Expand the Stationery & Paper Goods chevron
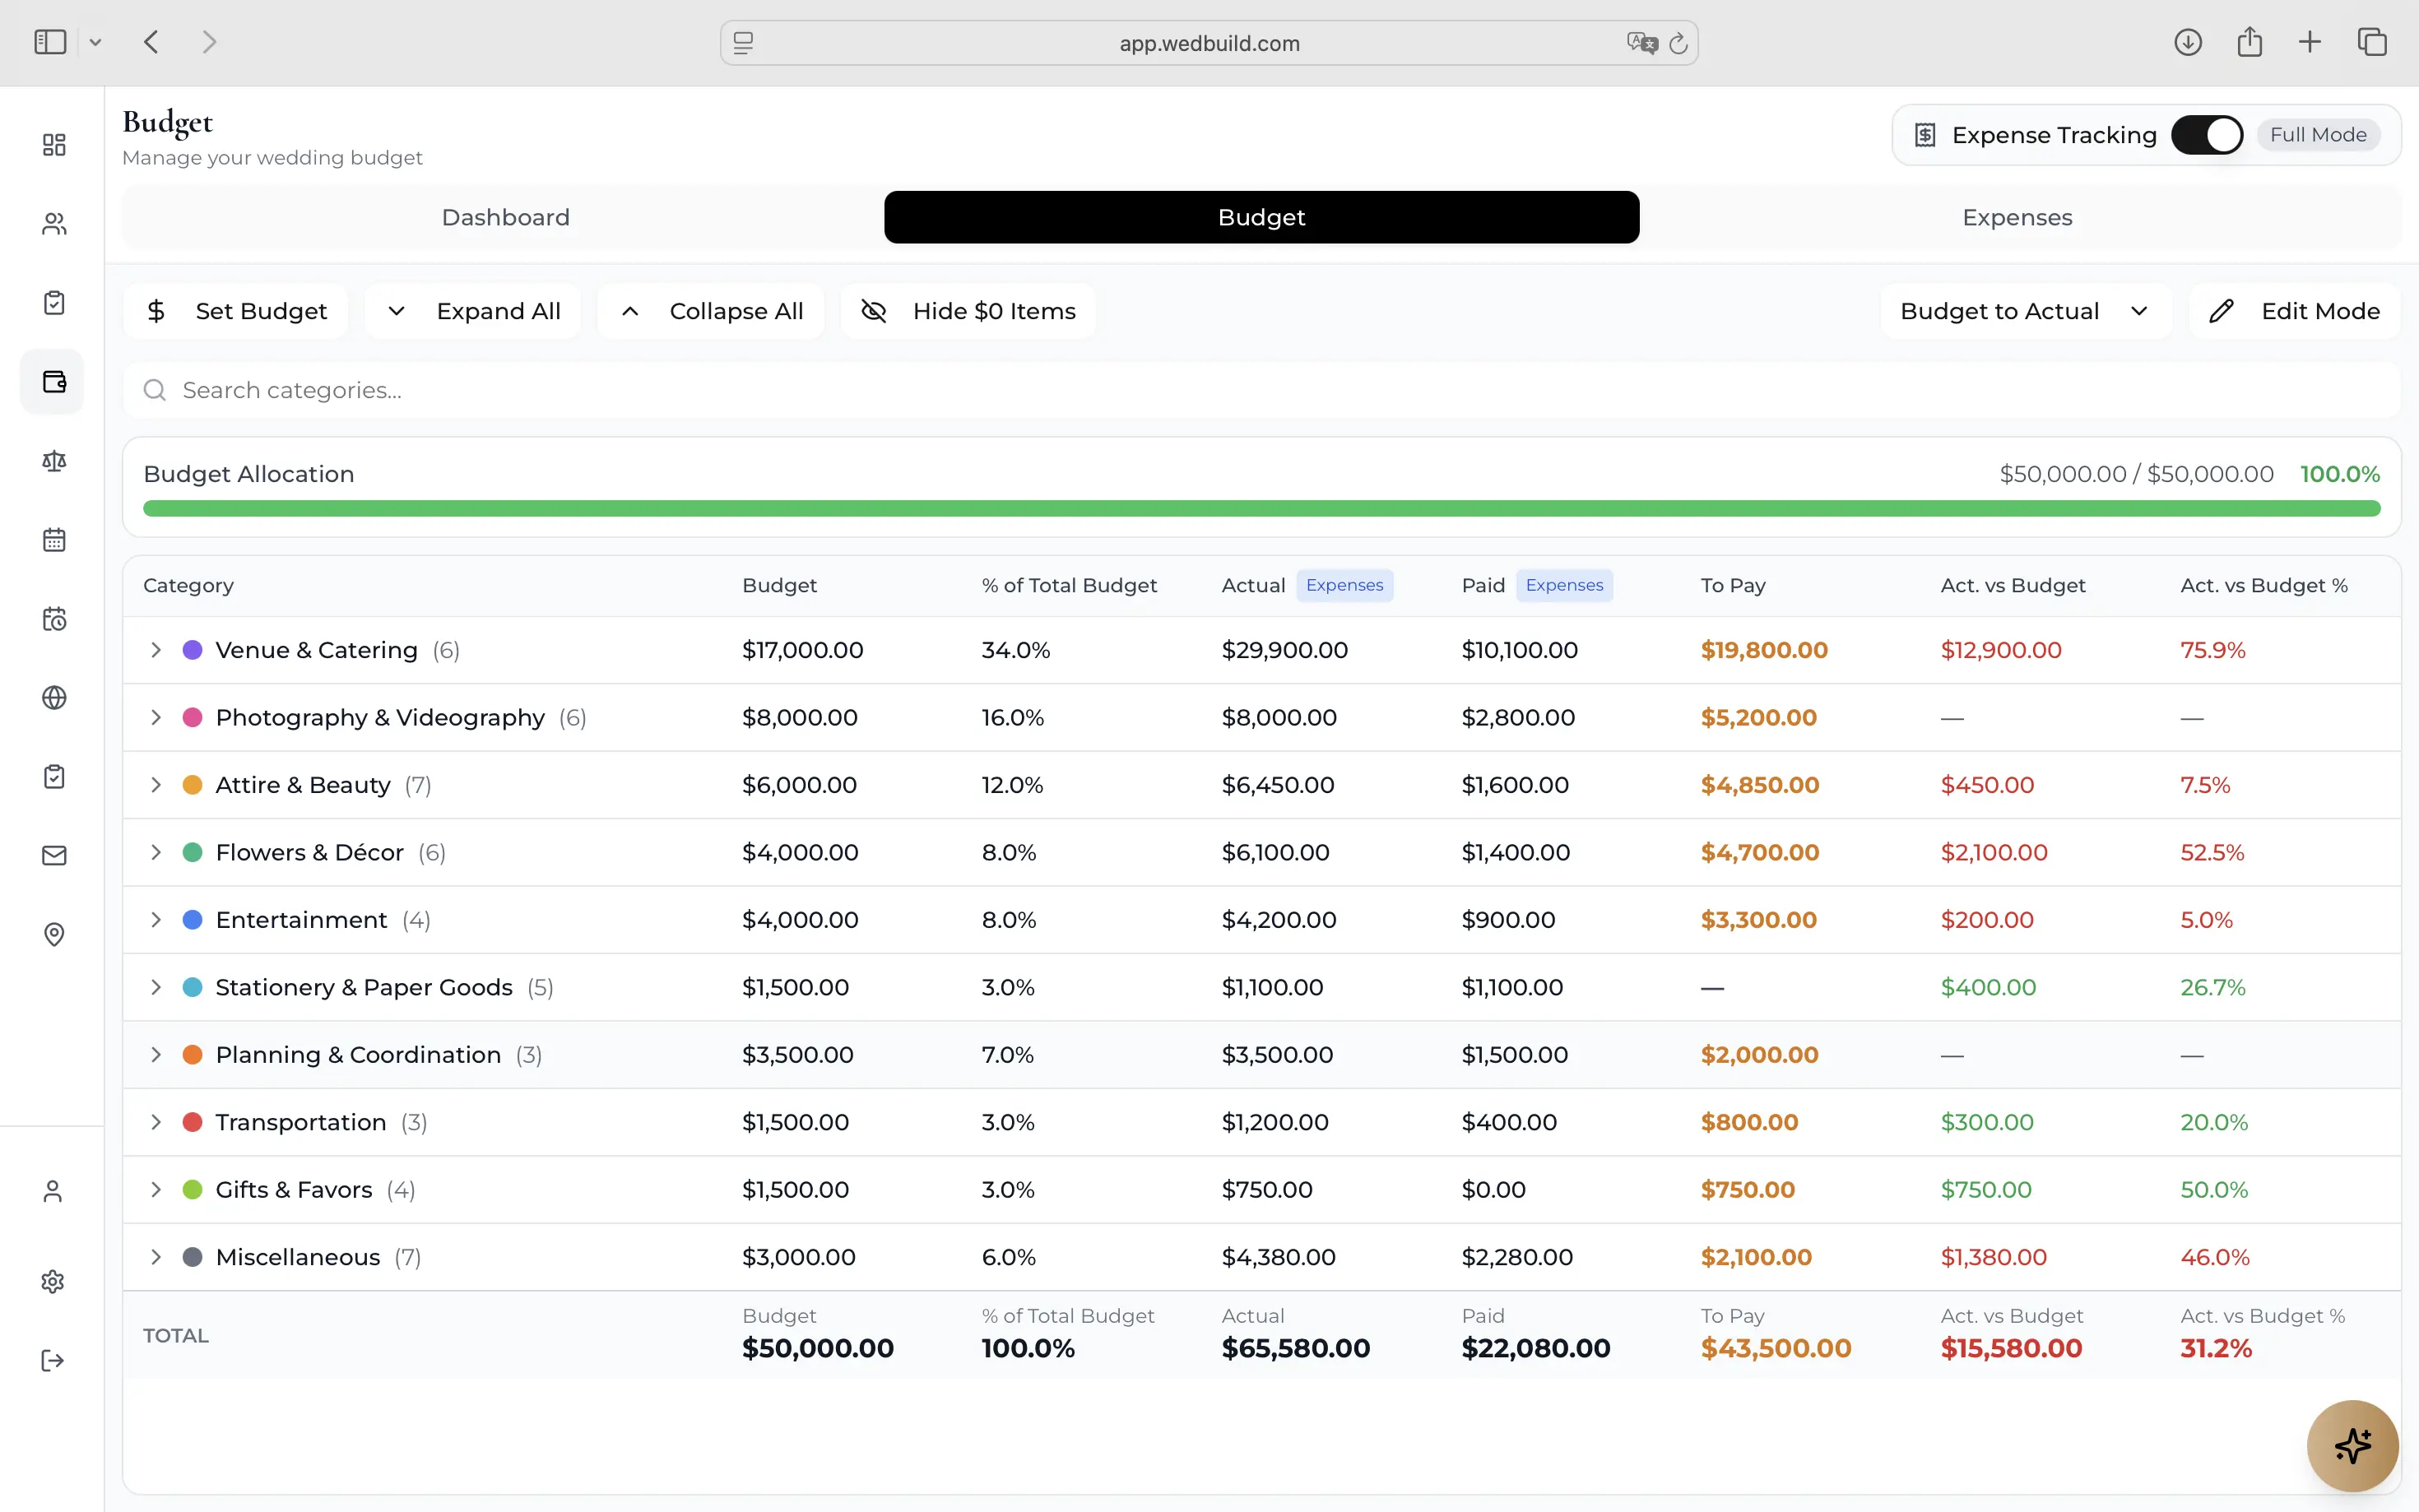 point(156,987)
